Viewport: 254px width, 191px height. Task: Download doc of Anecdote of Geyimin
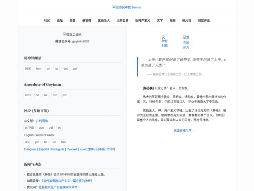[55, 95]
